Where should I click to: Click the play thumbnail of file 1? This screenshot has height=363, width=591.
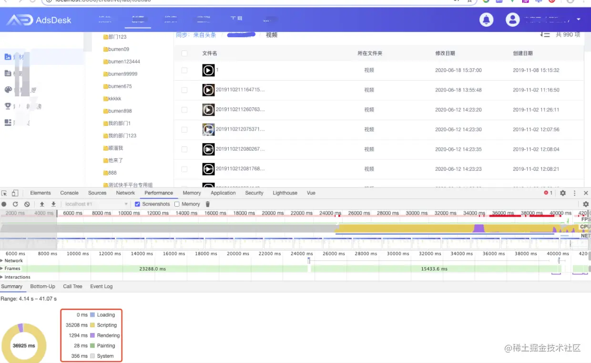coord(208,70)
